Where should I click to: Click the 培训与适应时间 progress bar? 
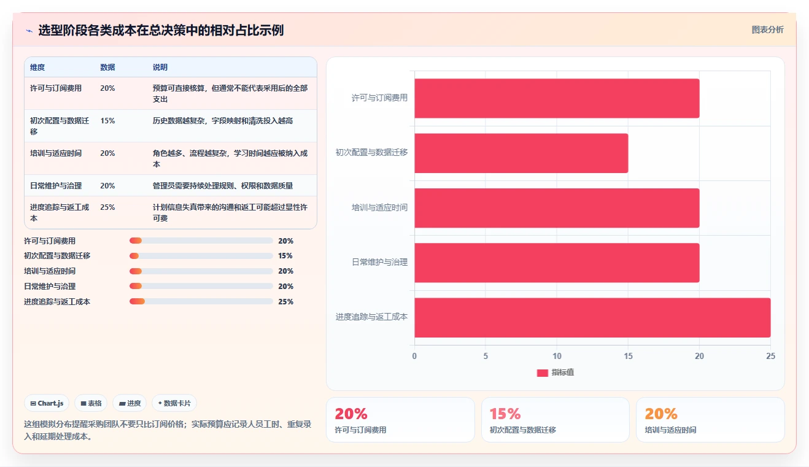201,271
